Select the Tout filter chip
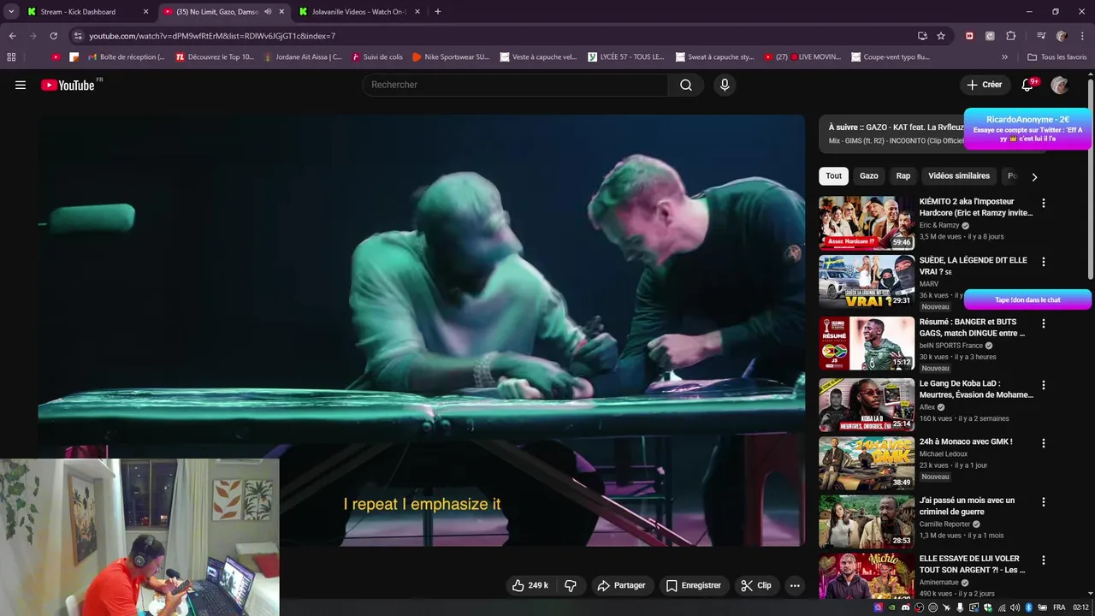 point(833,175)
